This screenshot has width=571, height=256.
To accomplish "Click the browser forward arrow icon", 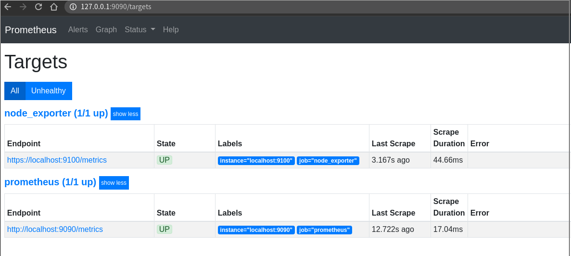I will [x=23, y=7].
